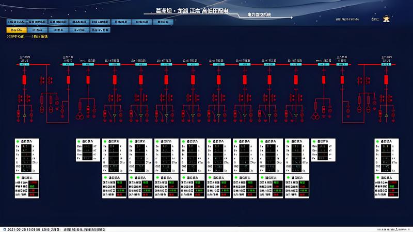Open the first button in the top navigation row
Screen dimensions: 413x232
point(17,22)
